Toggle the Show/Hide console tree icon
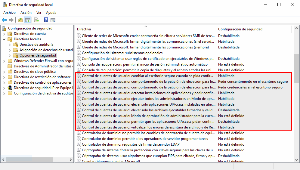Screen dimensions: 300x170 coord(28,20)
